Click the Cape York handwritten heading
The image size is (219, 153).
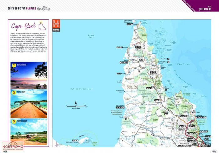[x=23, y=26]
